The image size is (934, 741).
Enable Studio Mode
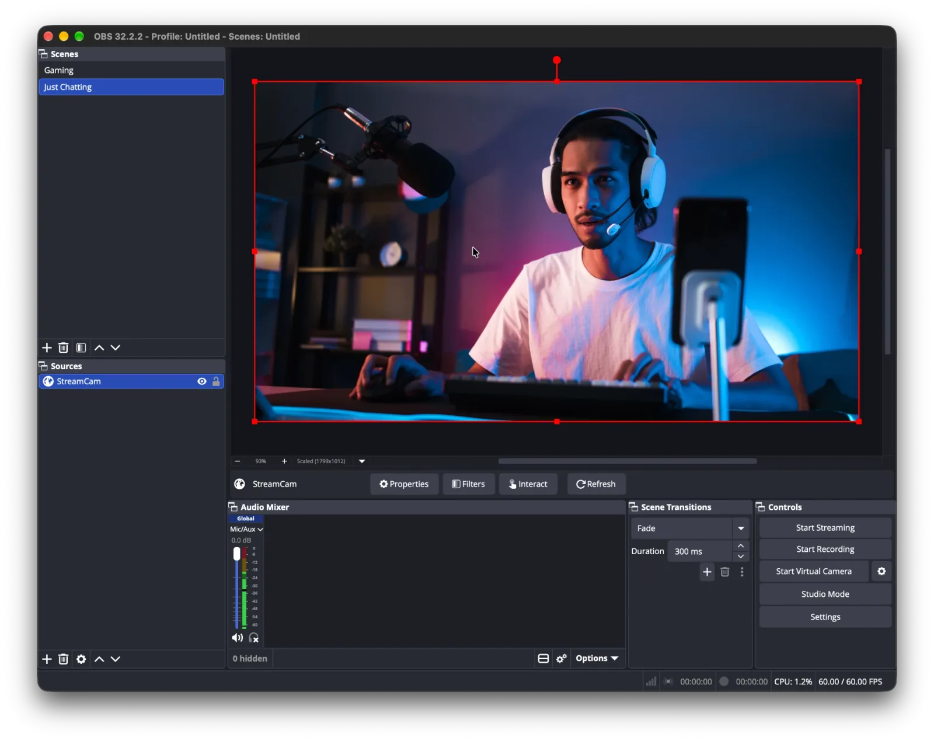pyautogui.click(x=825, y=594)
